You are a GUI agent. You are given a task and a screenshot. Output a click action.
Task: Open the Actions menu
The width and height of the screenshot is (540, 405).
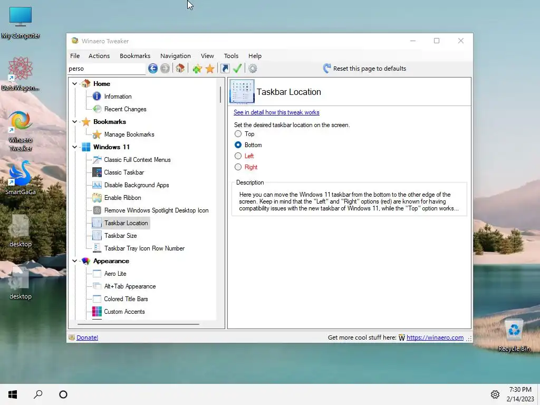pyautogui.click(x=99, y=56)
